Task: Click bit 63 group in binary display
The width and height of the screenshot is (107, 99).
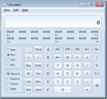Action: click(x=10, y=32)
